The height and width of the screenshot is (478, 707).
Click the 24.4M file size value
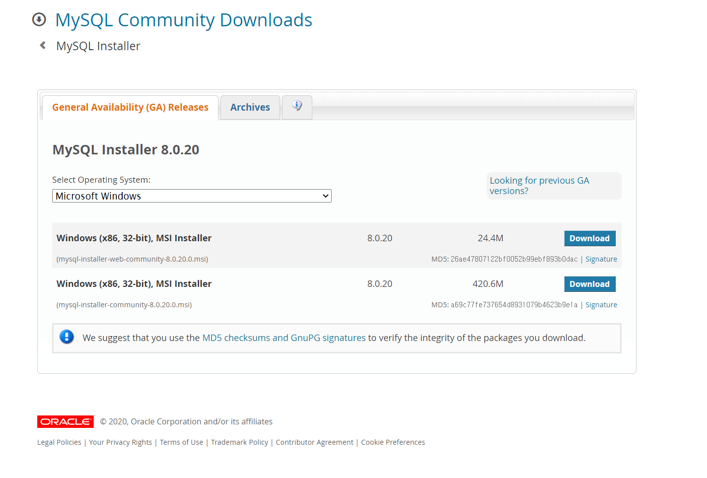click(x=491, y=238)
